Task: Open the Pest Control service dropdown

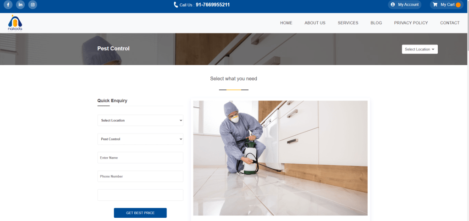Action: [140, 139]
